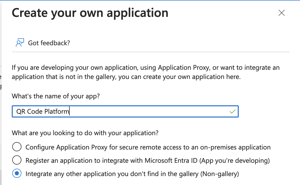Click the dimmed background strip at left edge
This screenshot has height=185, width=300.
tap(1, 92)
